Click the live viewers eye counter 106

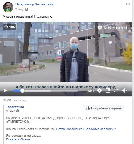click(10, 27)
